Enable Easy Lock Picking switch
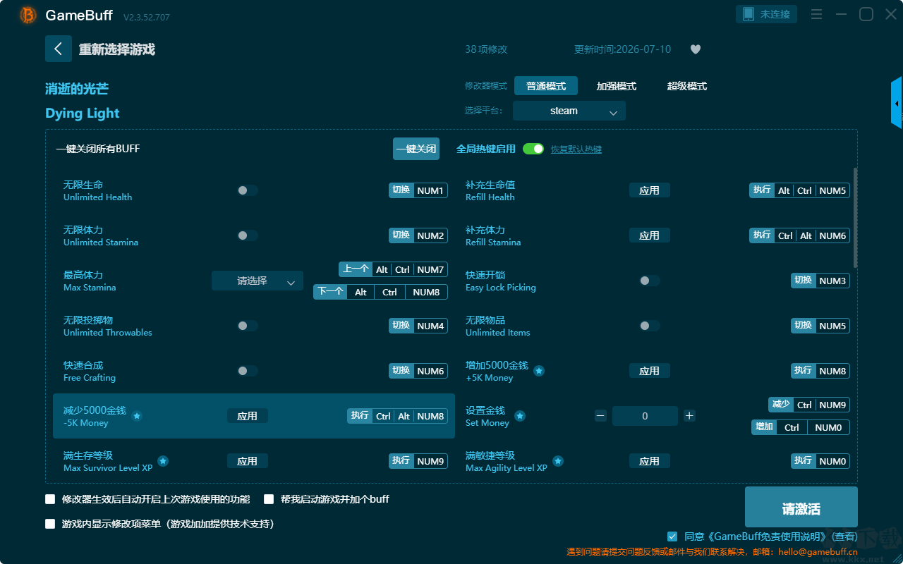 pos(649,281)
